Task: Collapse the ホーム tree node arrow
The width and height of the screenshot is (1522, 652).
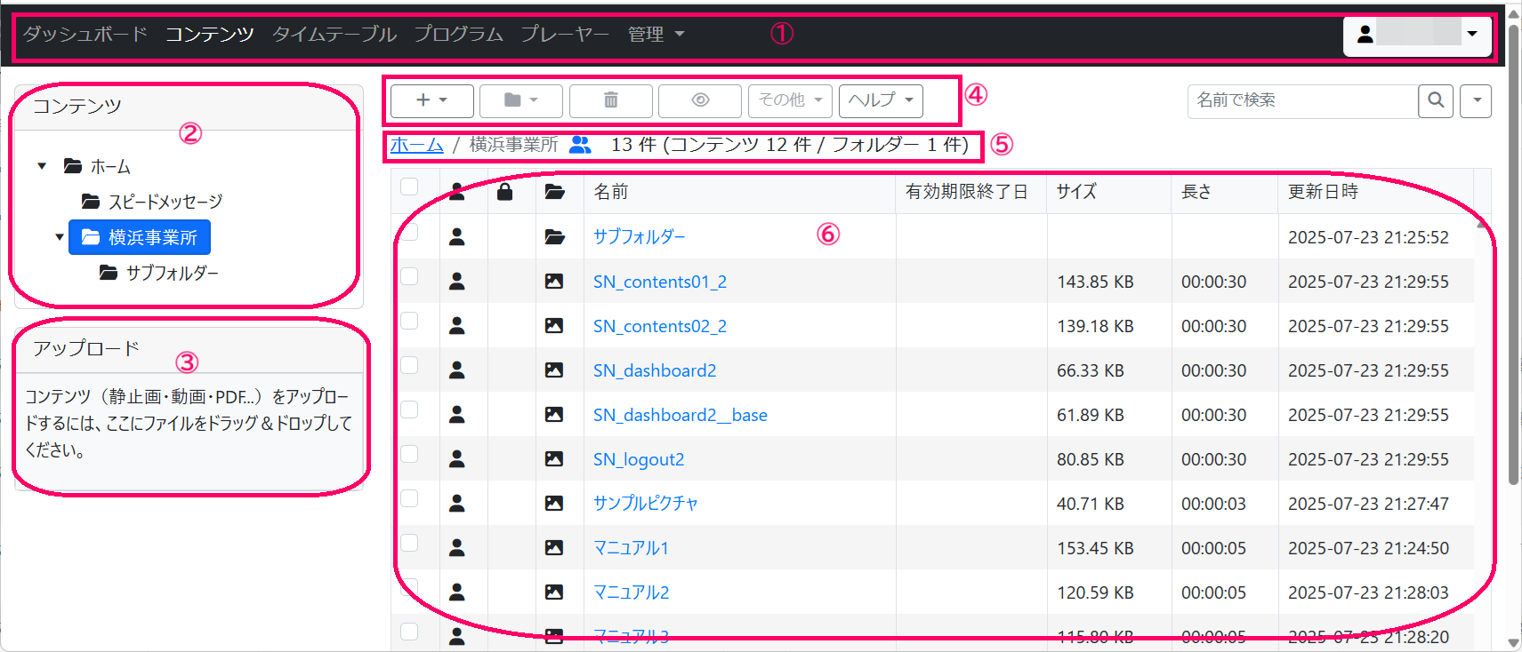Action: 42,166
